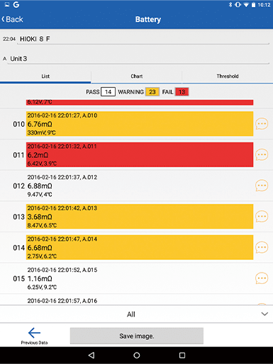Open comment bubble for reading 013
This screenshot has width=273, height=364.
pyautogui.click(x=262, y=217)
